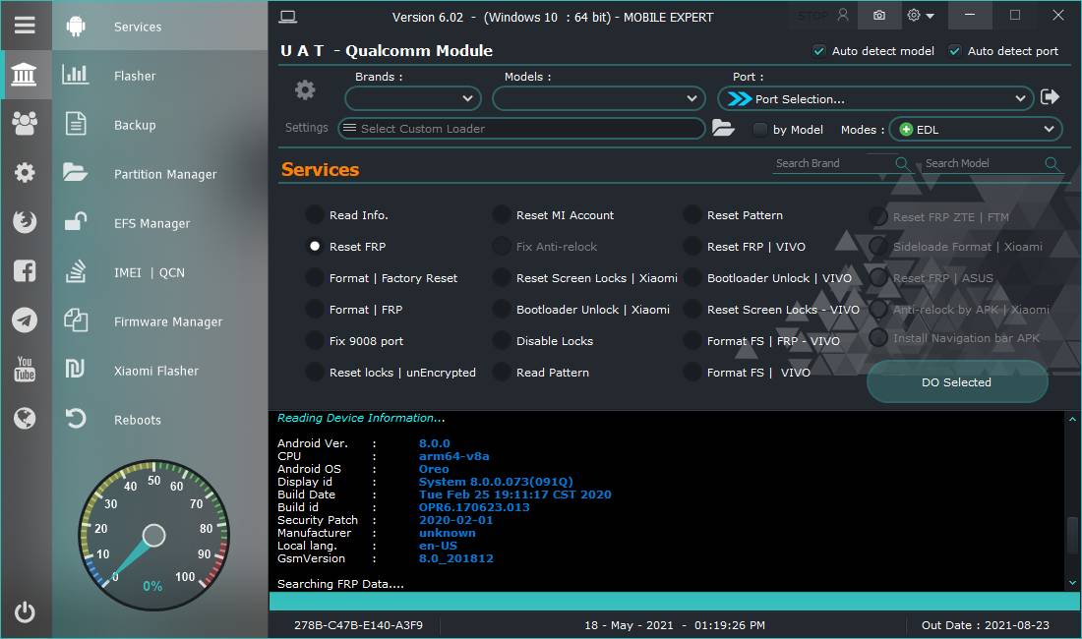
Task: Toggle Auto detect model checkbox
Action: (x=819, y=51)
